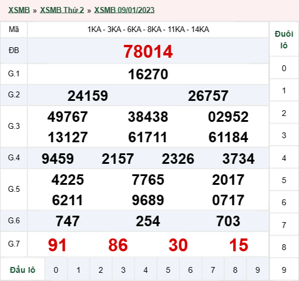Select Đầu lô digit 6
This screenshot has height=281, width=299.
click(190, 270)
